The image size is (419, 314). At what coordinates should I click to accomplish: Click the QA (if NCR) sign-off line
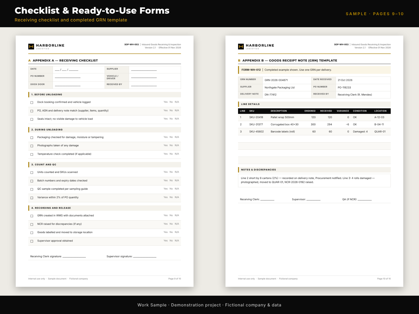(365, 200)
